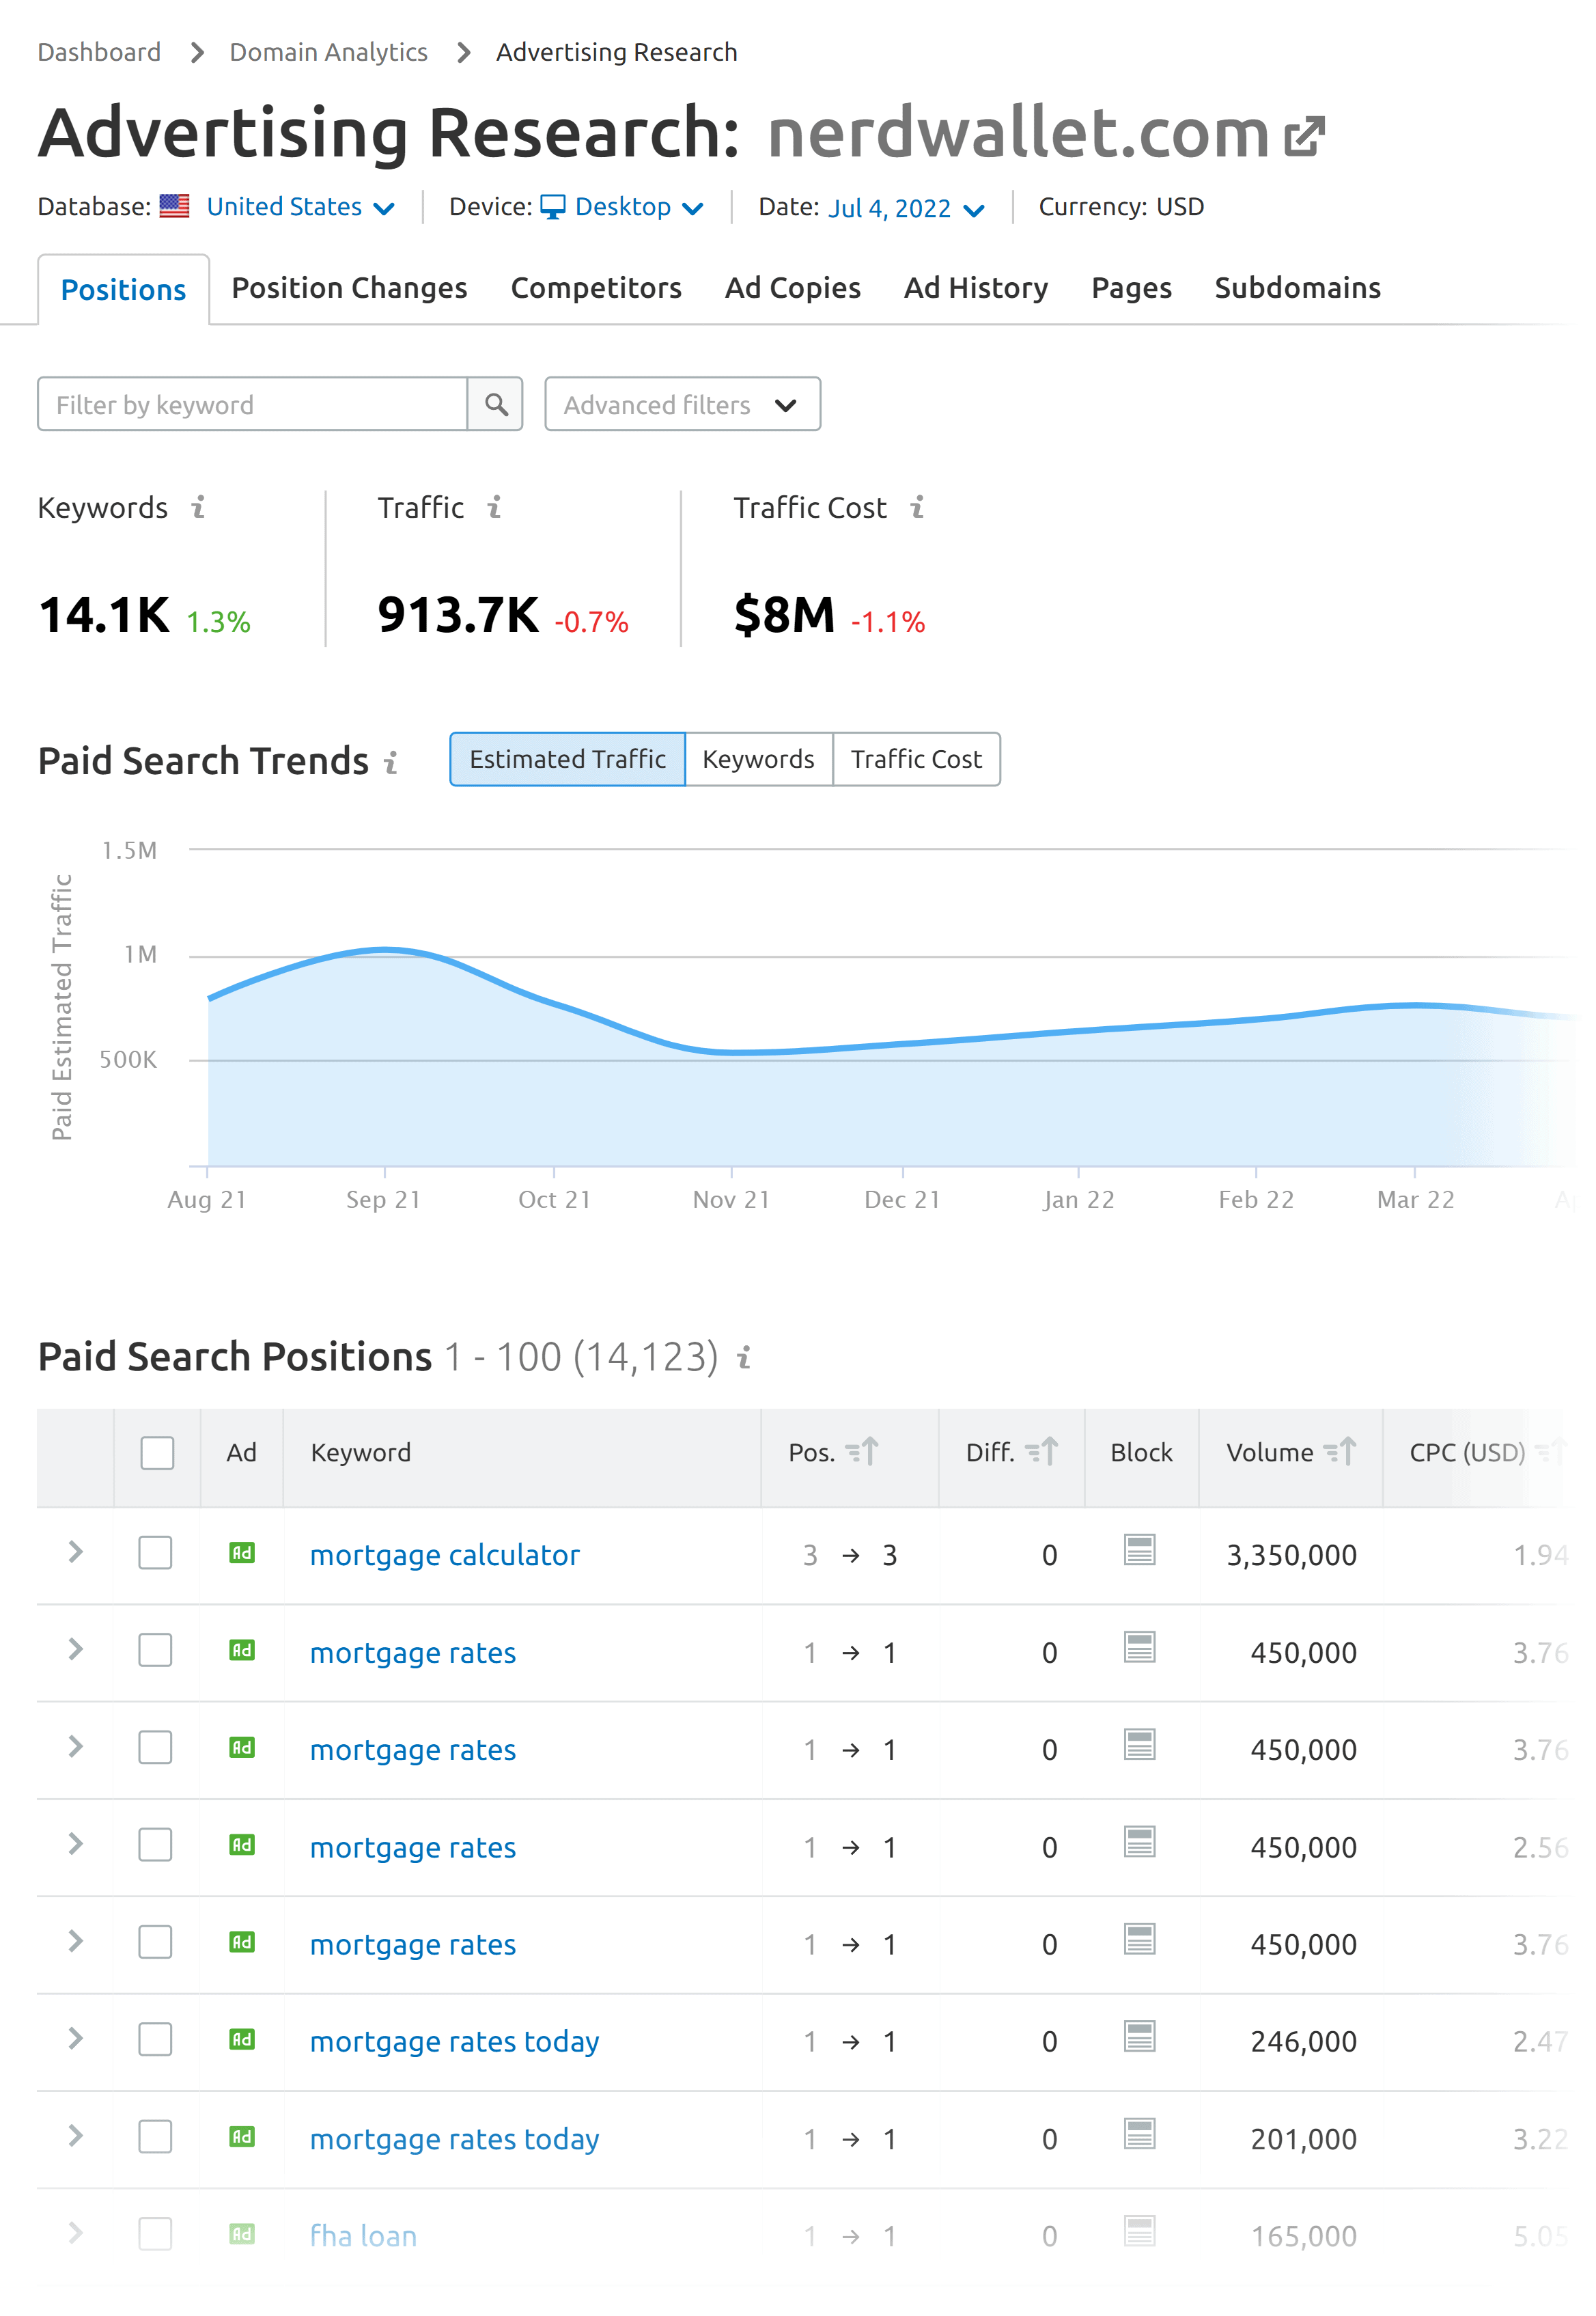Click the Ad icon for fha loan

click(242, 2234)
